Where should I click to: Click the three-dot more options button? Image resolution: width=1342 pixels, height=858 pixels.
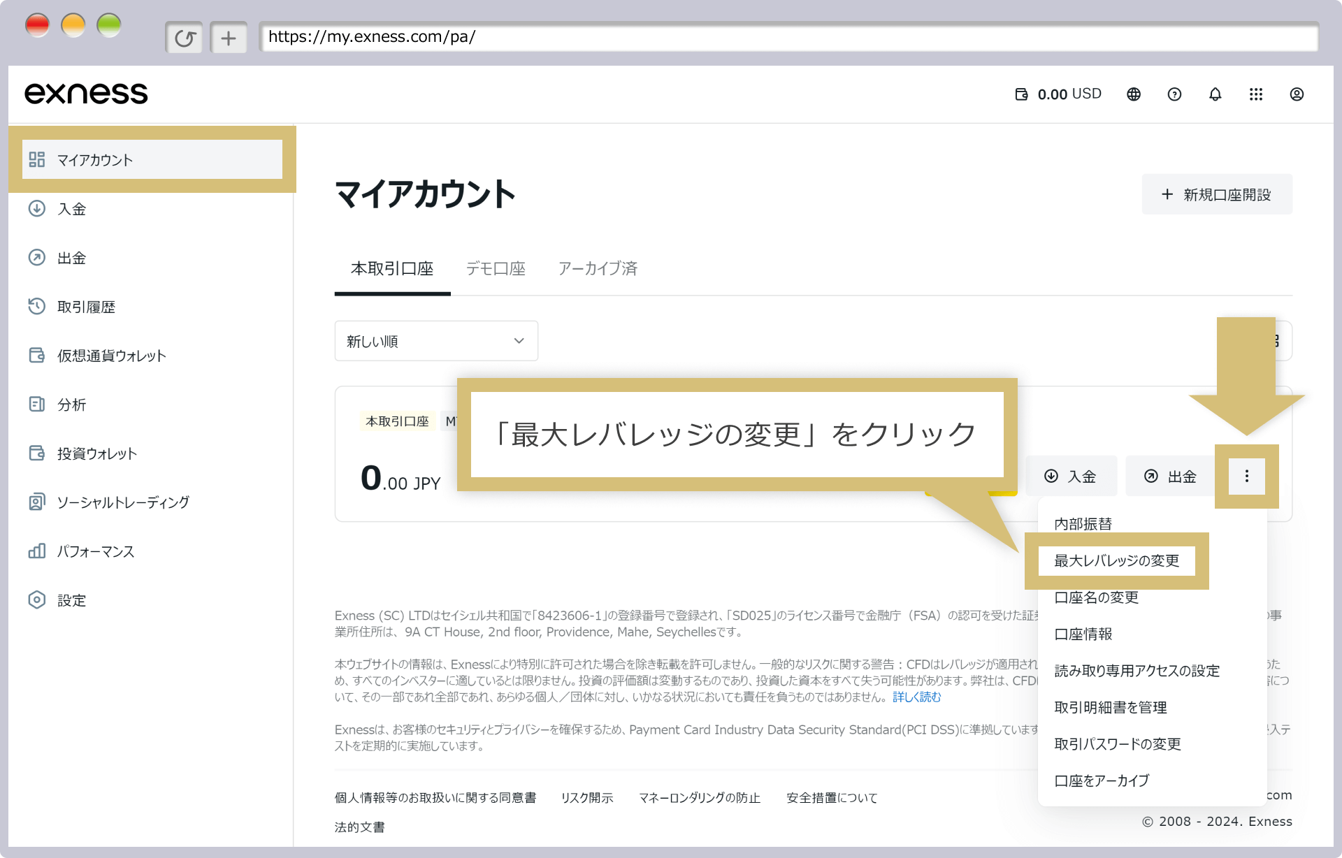click(x=1247, y=477)
